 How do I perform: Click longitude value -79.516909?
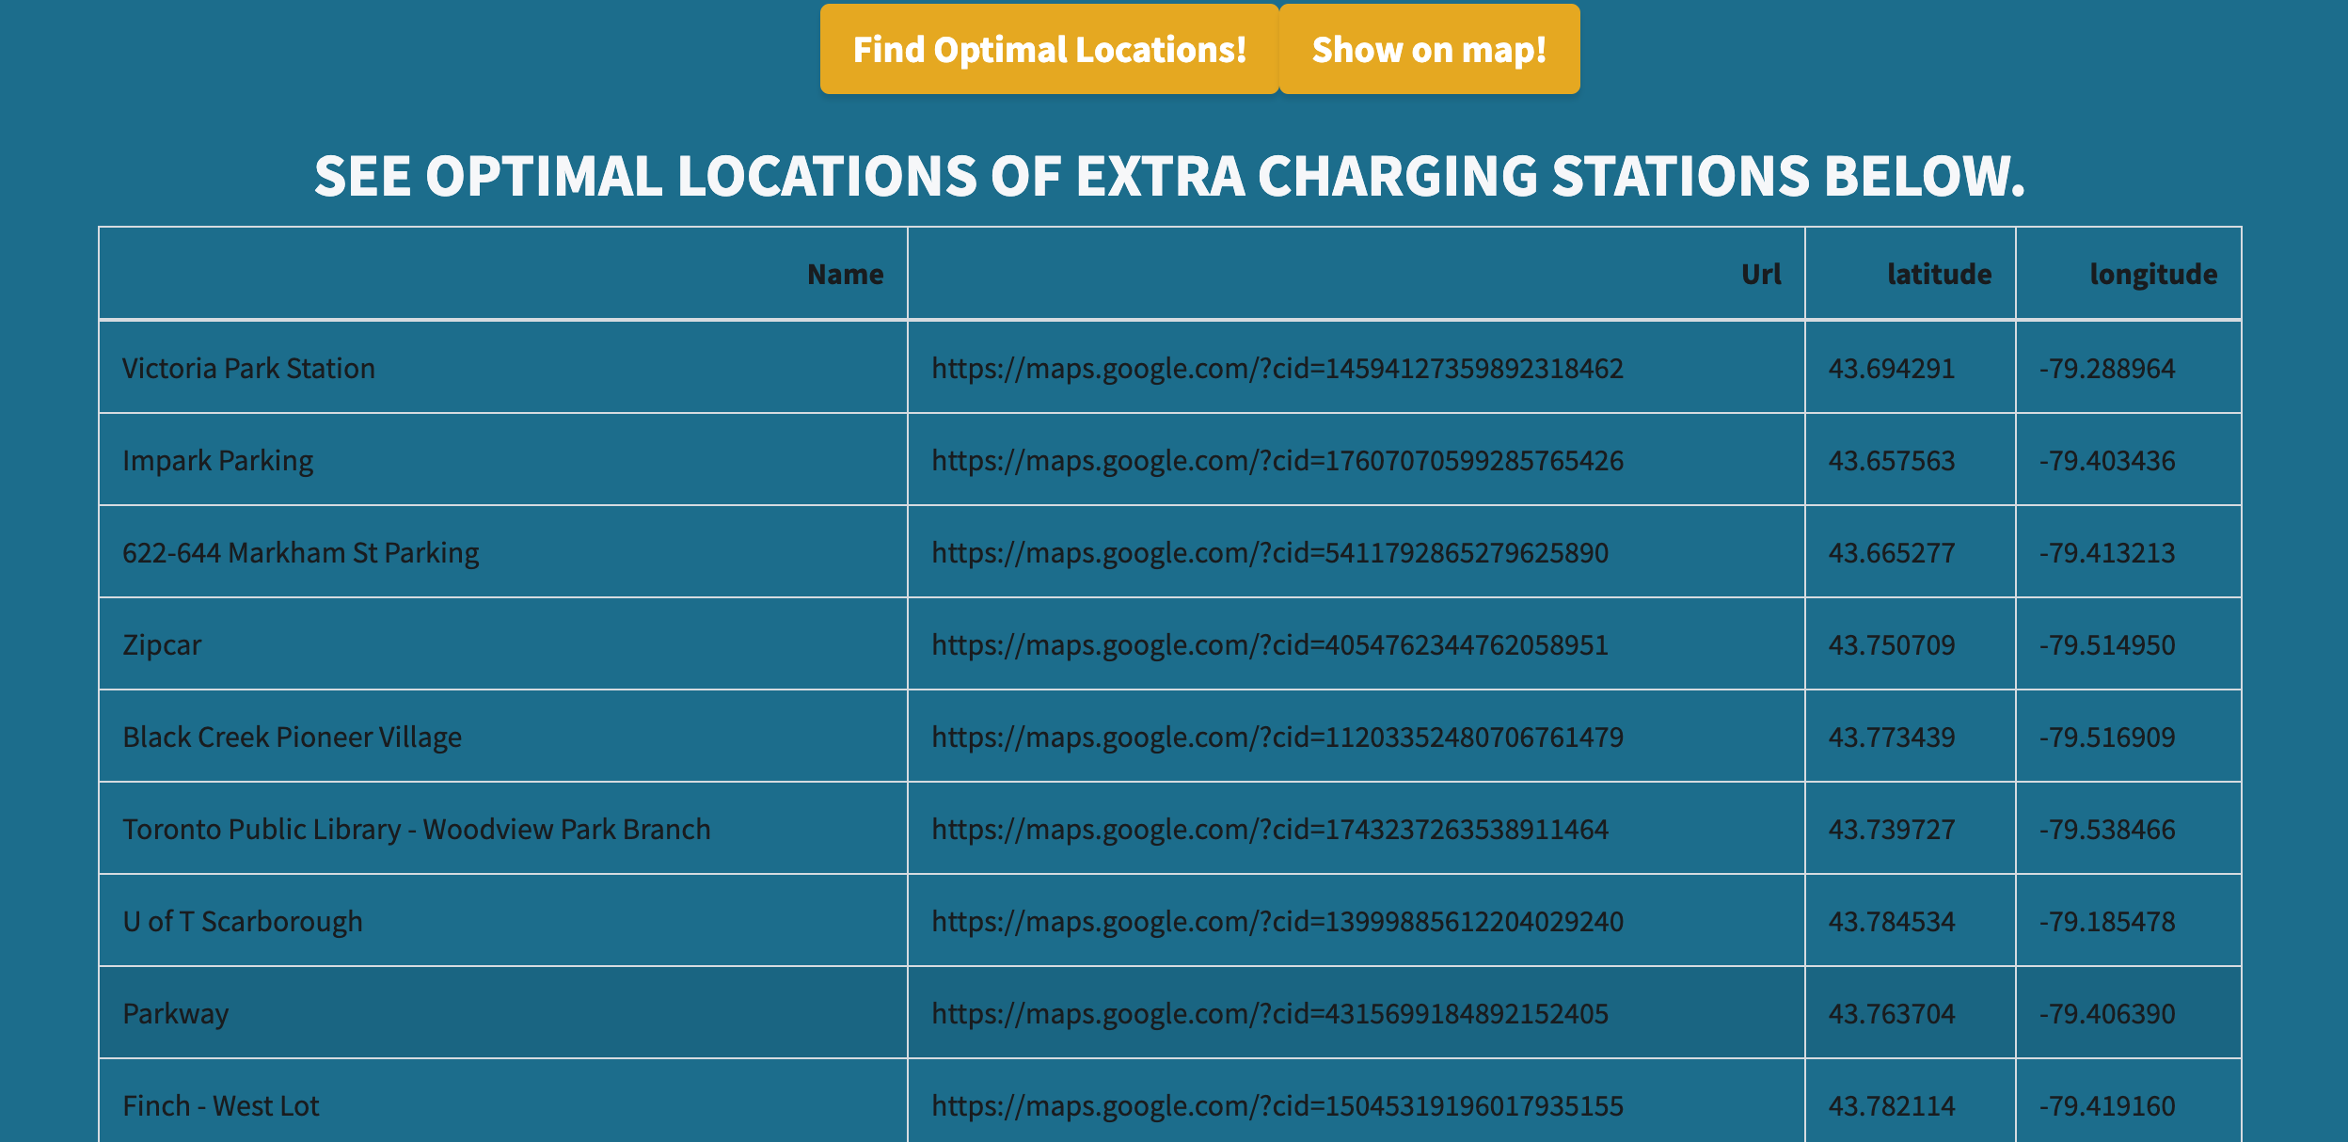click(x=2107, y=737)
